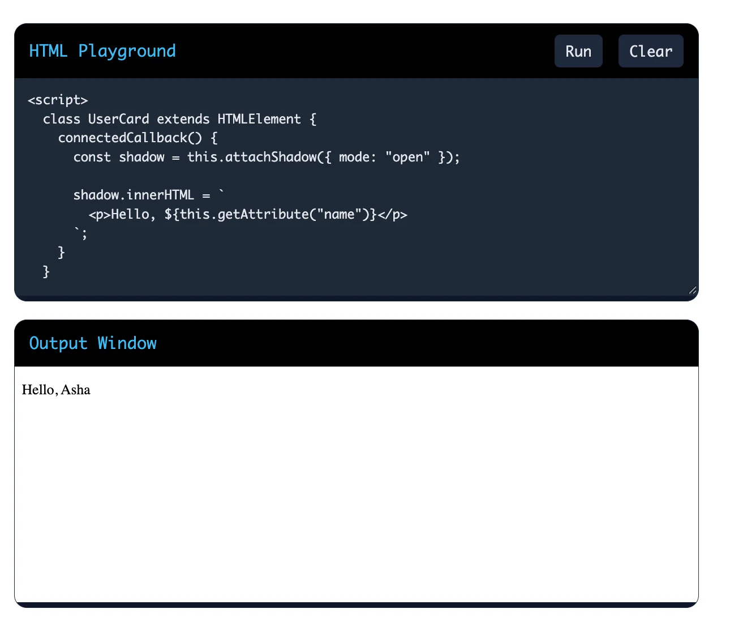Click the HTML Playground title
The width and height of the screenshot is (730, 630).
tap(102, 51)
